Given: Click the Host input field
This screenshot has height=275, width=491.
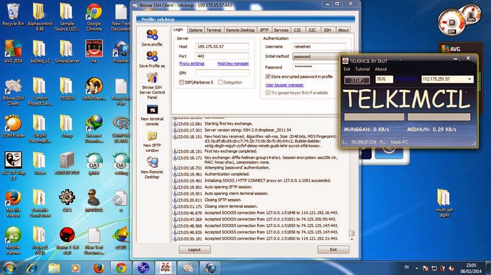Looking at the screenshot, I should [x=222, y=46].
